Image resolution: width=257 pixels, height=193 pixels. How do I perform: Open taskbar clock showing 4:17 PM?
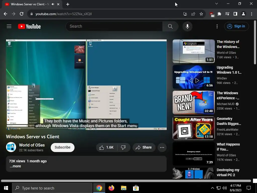(x=235, y=188)
